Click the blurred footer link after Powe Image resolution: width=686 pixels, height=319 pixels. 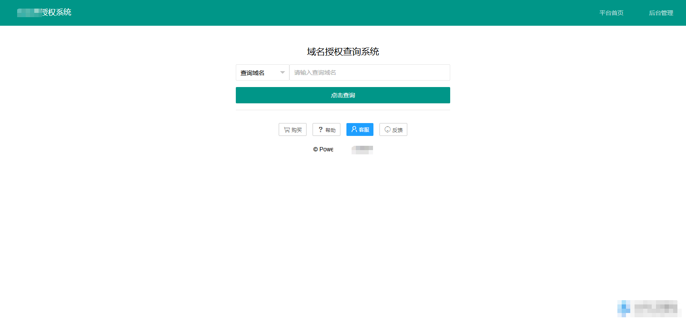362,150
